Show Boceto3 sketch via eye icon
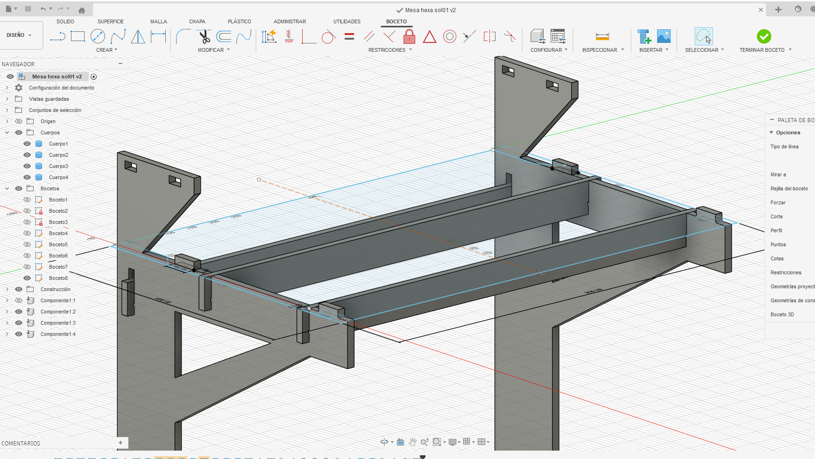Screen dimensions: 815x459 click(x=27, y=222)
